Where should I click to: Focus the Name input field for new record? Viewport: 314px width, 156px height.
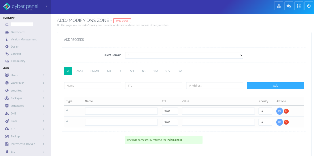[x=92, y=86]
